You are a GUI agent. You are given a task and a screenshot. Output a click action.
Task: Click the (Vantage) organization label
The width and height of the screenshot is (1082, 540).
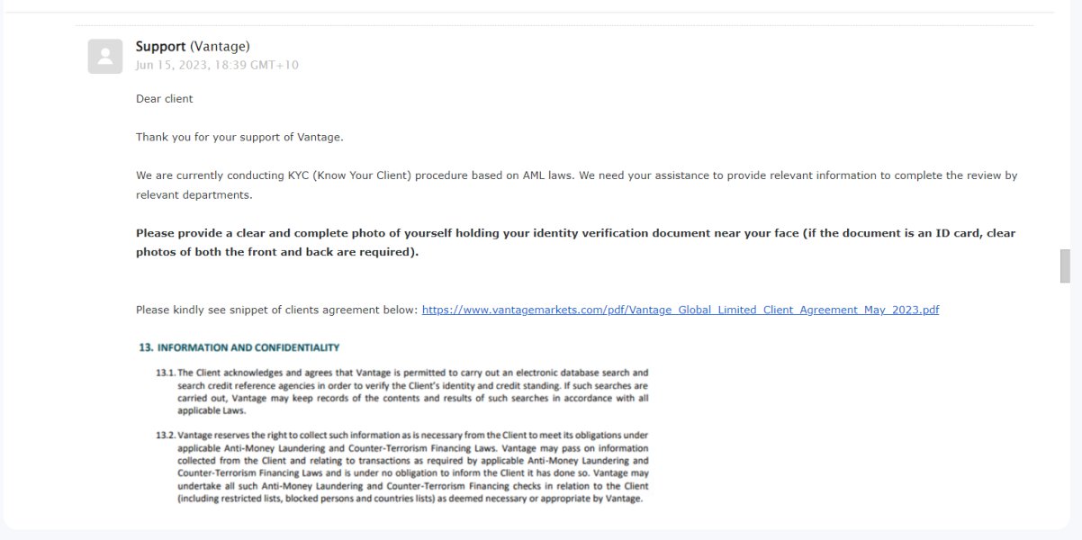point(220,47)
